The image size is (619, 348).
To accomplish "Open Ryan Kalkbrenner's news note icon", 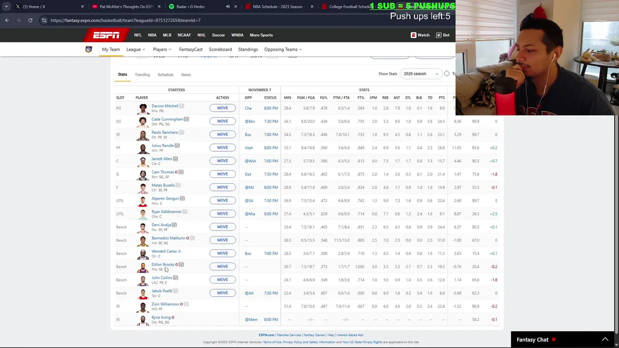I will pos(185,212).
